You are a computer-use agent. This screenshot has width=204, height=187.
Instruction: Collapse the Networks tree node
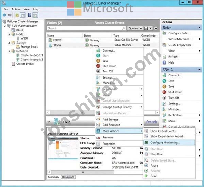(x=9, y=51)
